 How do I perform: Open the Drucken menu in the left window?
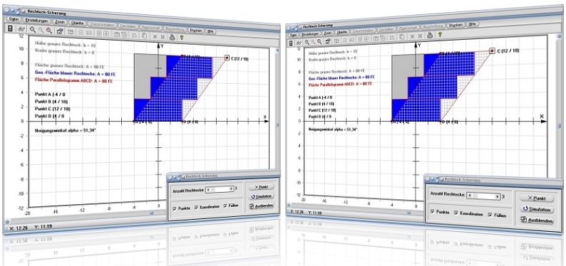point(195,31)
